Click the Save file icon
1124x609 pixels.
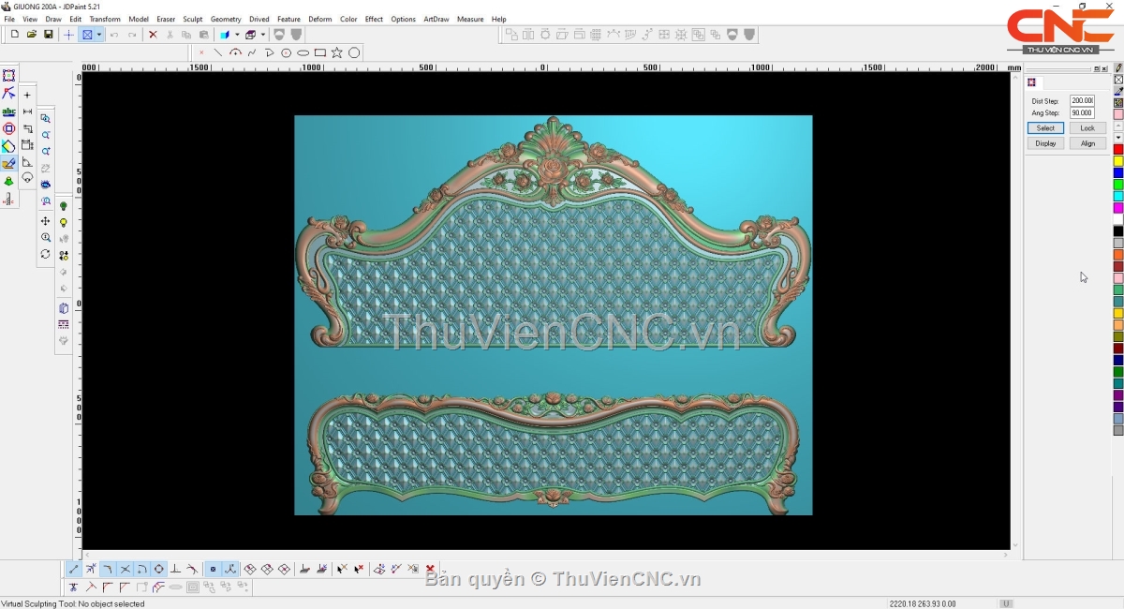tap(49, 35)
